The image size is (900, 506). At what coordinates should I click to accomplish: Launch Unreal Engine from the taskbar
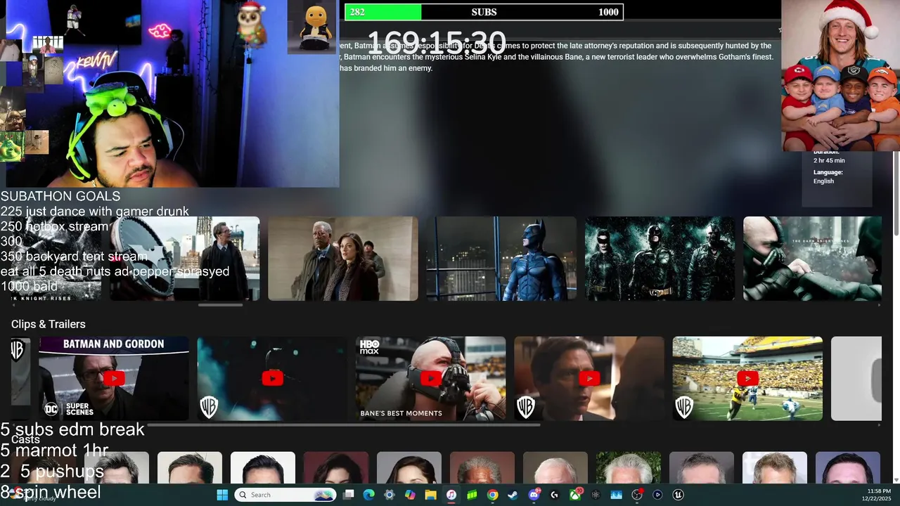(678, 495)
